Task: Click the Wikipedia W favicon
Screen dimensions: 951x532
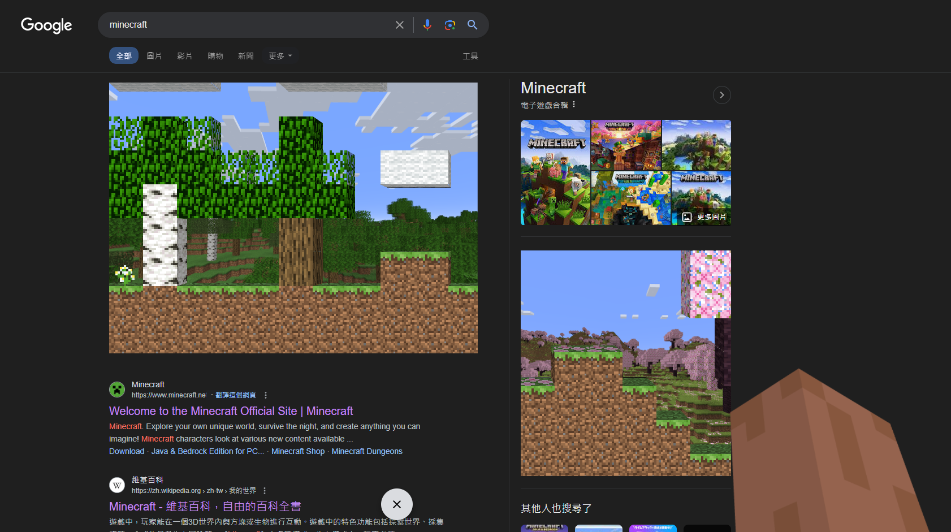Action: point(117,485)
